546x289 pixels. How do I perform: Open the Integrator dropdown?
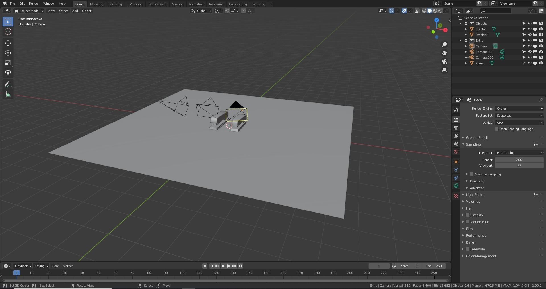click(x=519, y=153)
